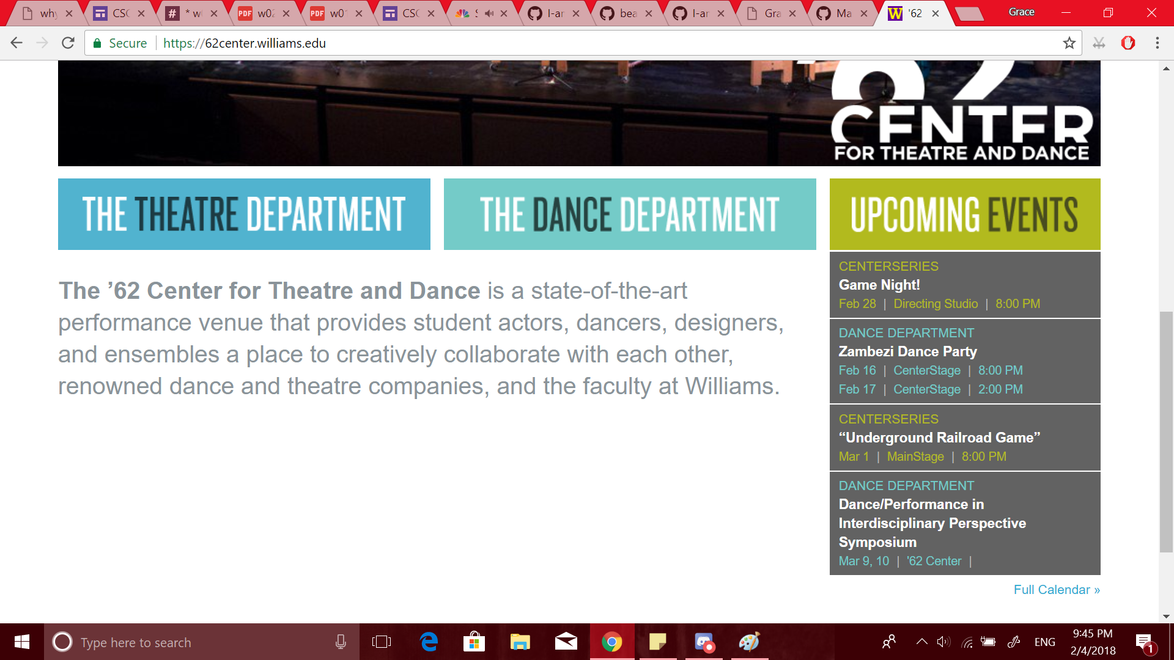Screen dimensions: 1174x660
Task: Open the volume control
Action: (x=943, y=642)
